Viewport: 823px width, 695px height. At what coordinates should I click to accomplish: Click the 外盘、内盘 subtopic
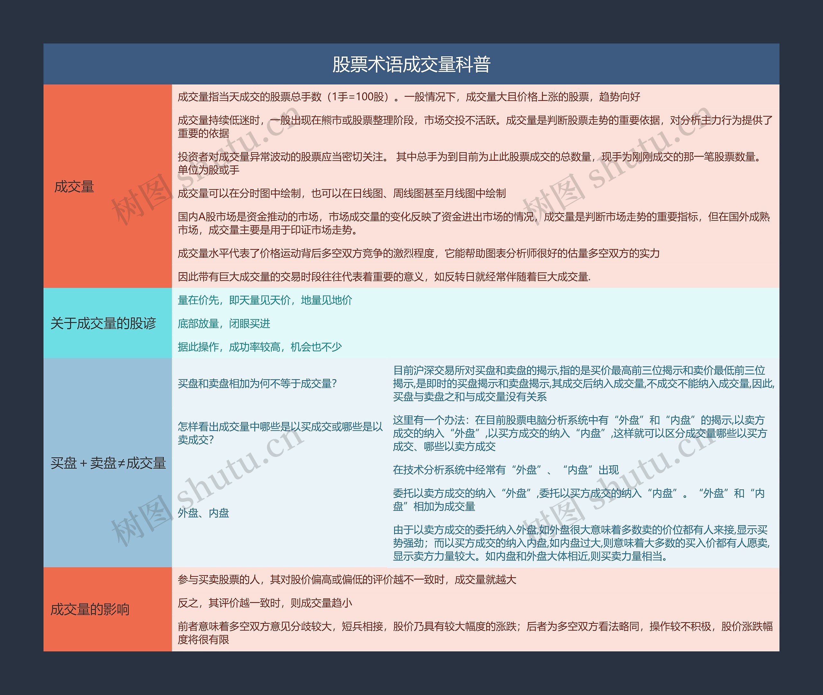click(203, 512)
